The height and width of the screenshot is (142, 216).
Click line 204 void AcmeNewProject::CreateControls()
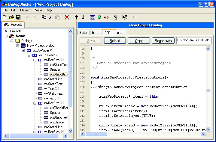(129, 78)
